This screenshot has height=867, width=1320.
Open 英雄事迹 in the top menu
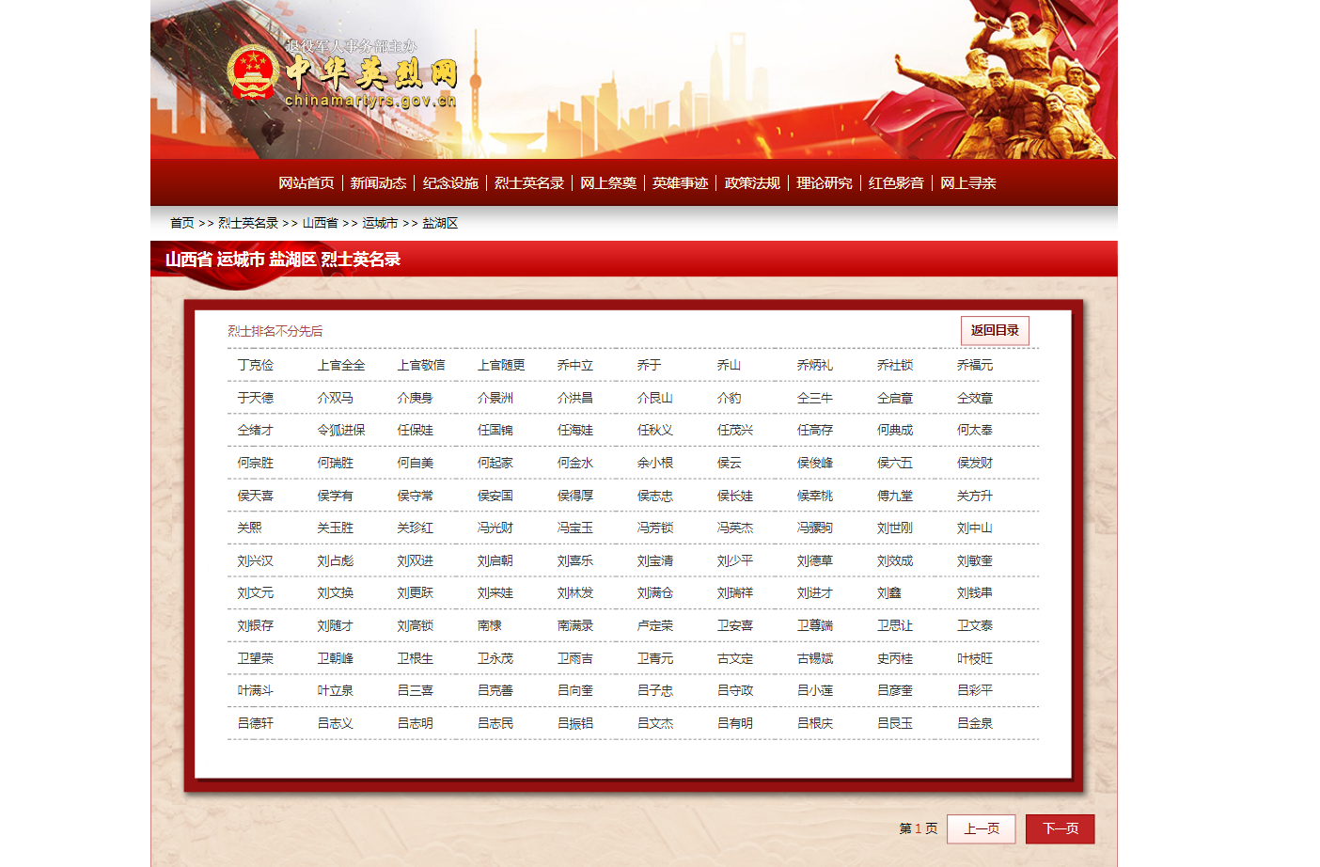coord(680,183)
